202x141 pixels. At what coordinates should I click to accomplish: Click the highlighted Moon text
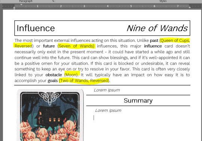click(x=71, y=75)
